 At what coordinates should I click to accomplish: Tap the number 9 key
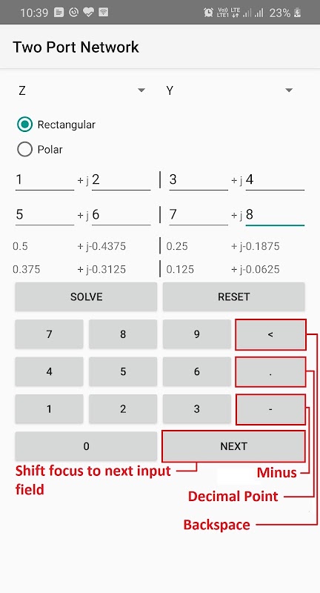[x=197, y=334]
